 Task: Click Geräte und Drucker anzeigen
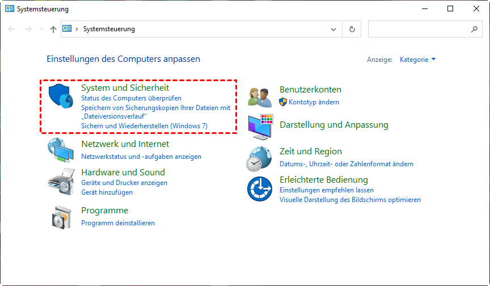click(124, 183)
